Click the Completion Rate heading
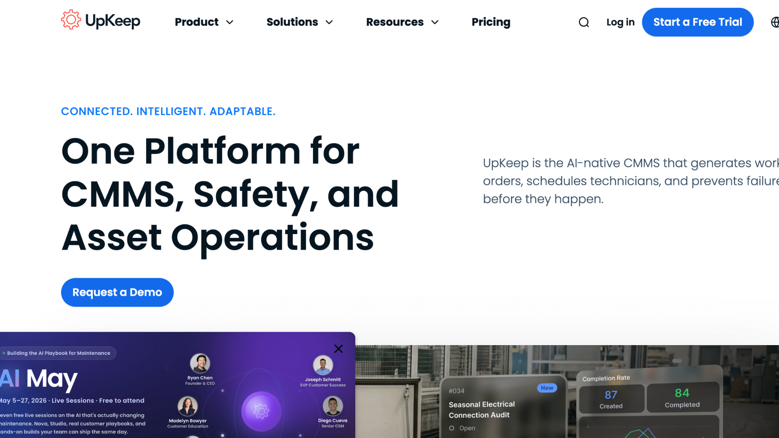This screenshot has height=438, width=779. pos(606,378)
